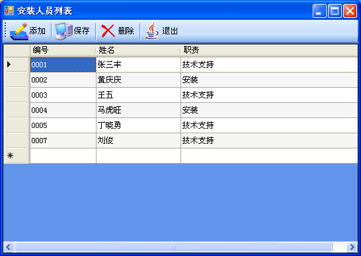Image resolution: width=361 pixels, height=256 pixels.
Task: Select the name cell 丁晓勇
Action: (x=138, y=125)
